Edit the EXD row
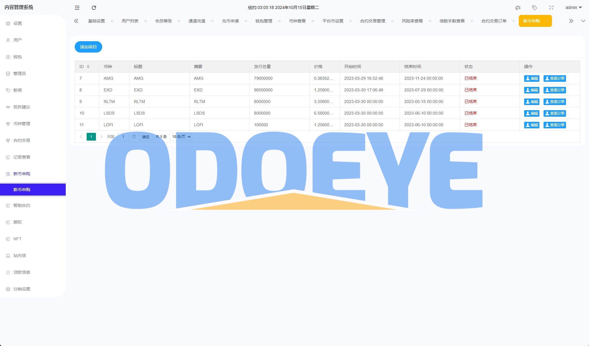Screen dimensions: 589x346 532,90
